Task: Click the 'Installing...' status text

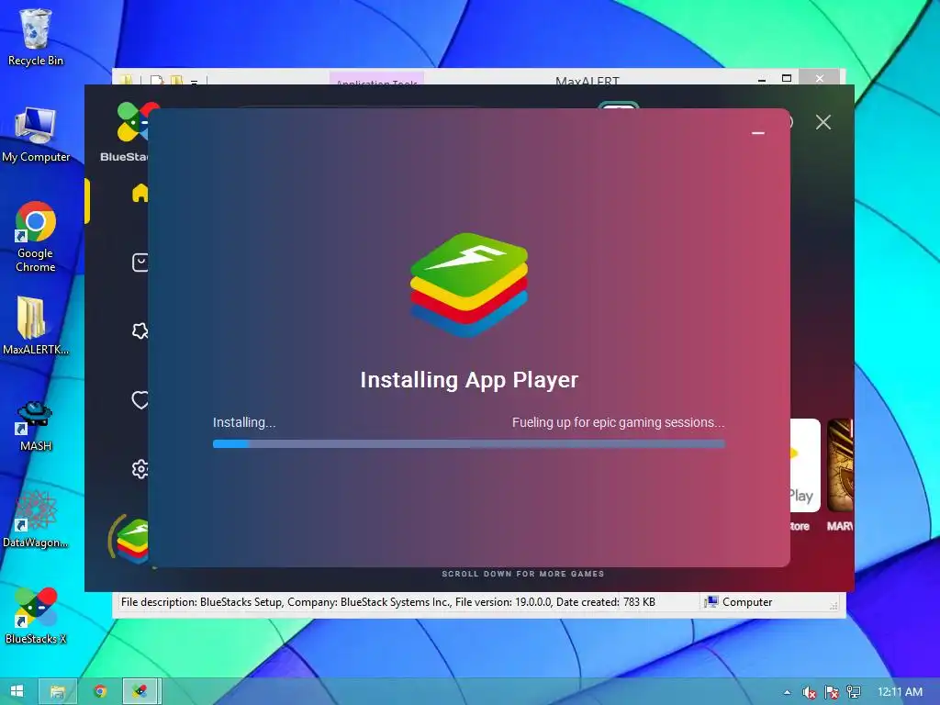Action: tap(244, 422)
